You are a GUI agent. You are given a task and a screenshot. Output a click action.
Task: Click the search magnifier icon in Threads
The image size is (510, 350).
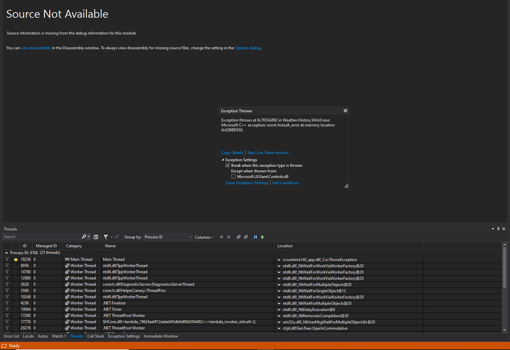point(84,237)
